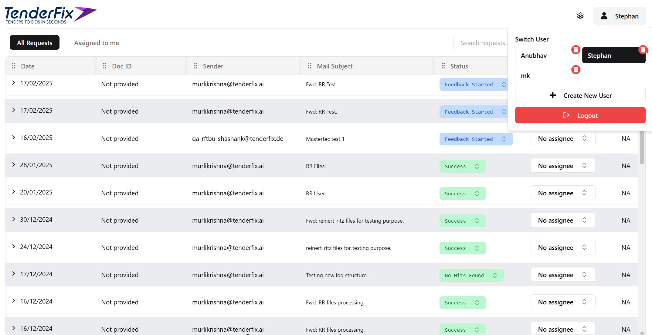This screenshot has height=335, width=652.
Task: Open Feedback Started status for Mastertec test 1
Action: click(476, 139)
